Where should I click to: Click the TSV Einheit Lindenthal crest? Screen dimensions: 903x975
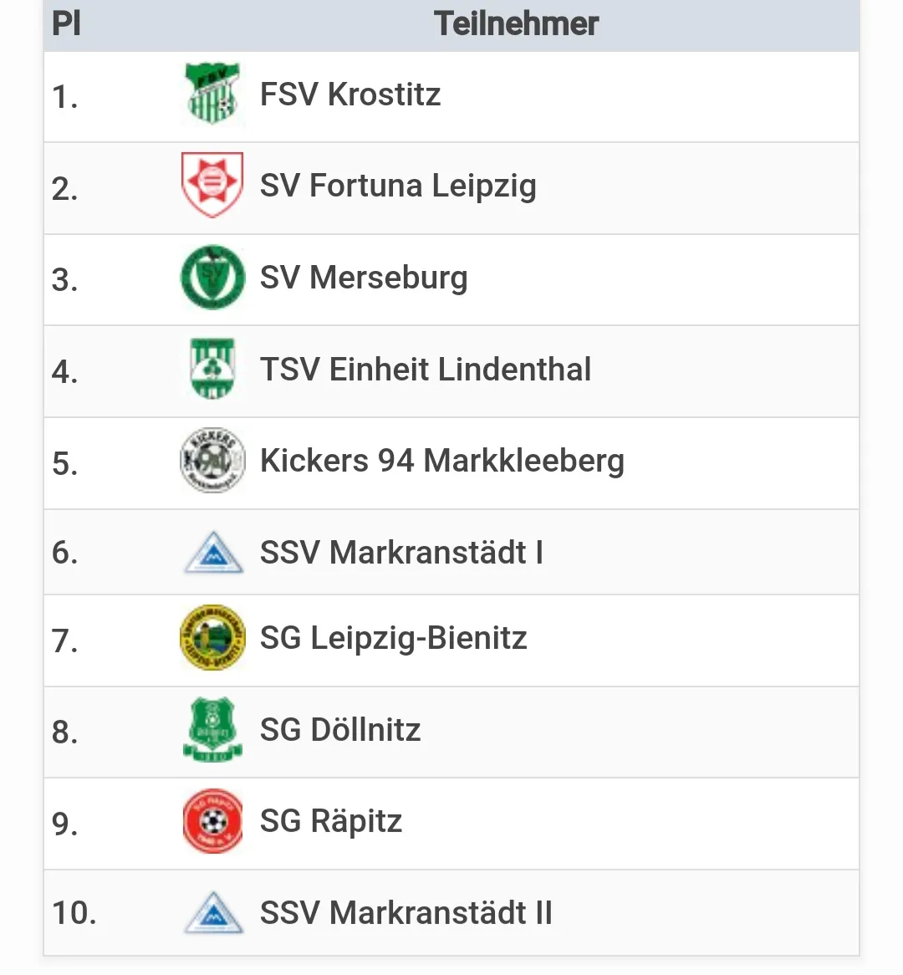pyautogui.click(x=212, y=368)
